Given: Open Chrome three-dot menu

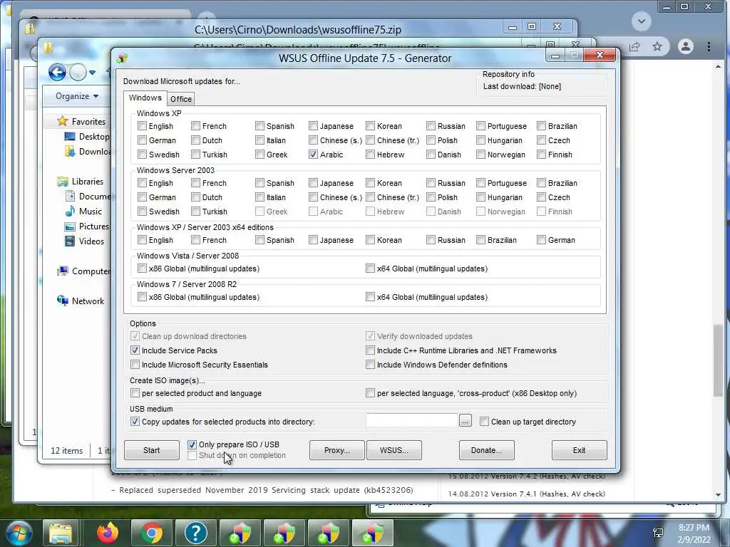Looking at the screenshot, I should coord(709,46).
